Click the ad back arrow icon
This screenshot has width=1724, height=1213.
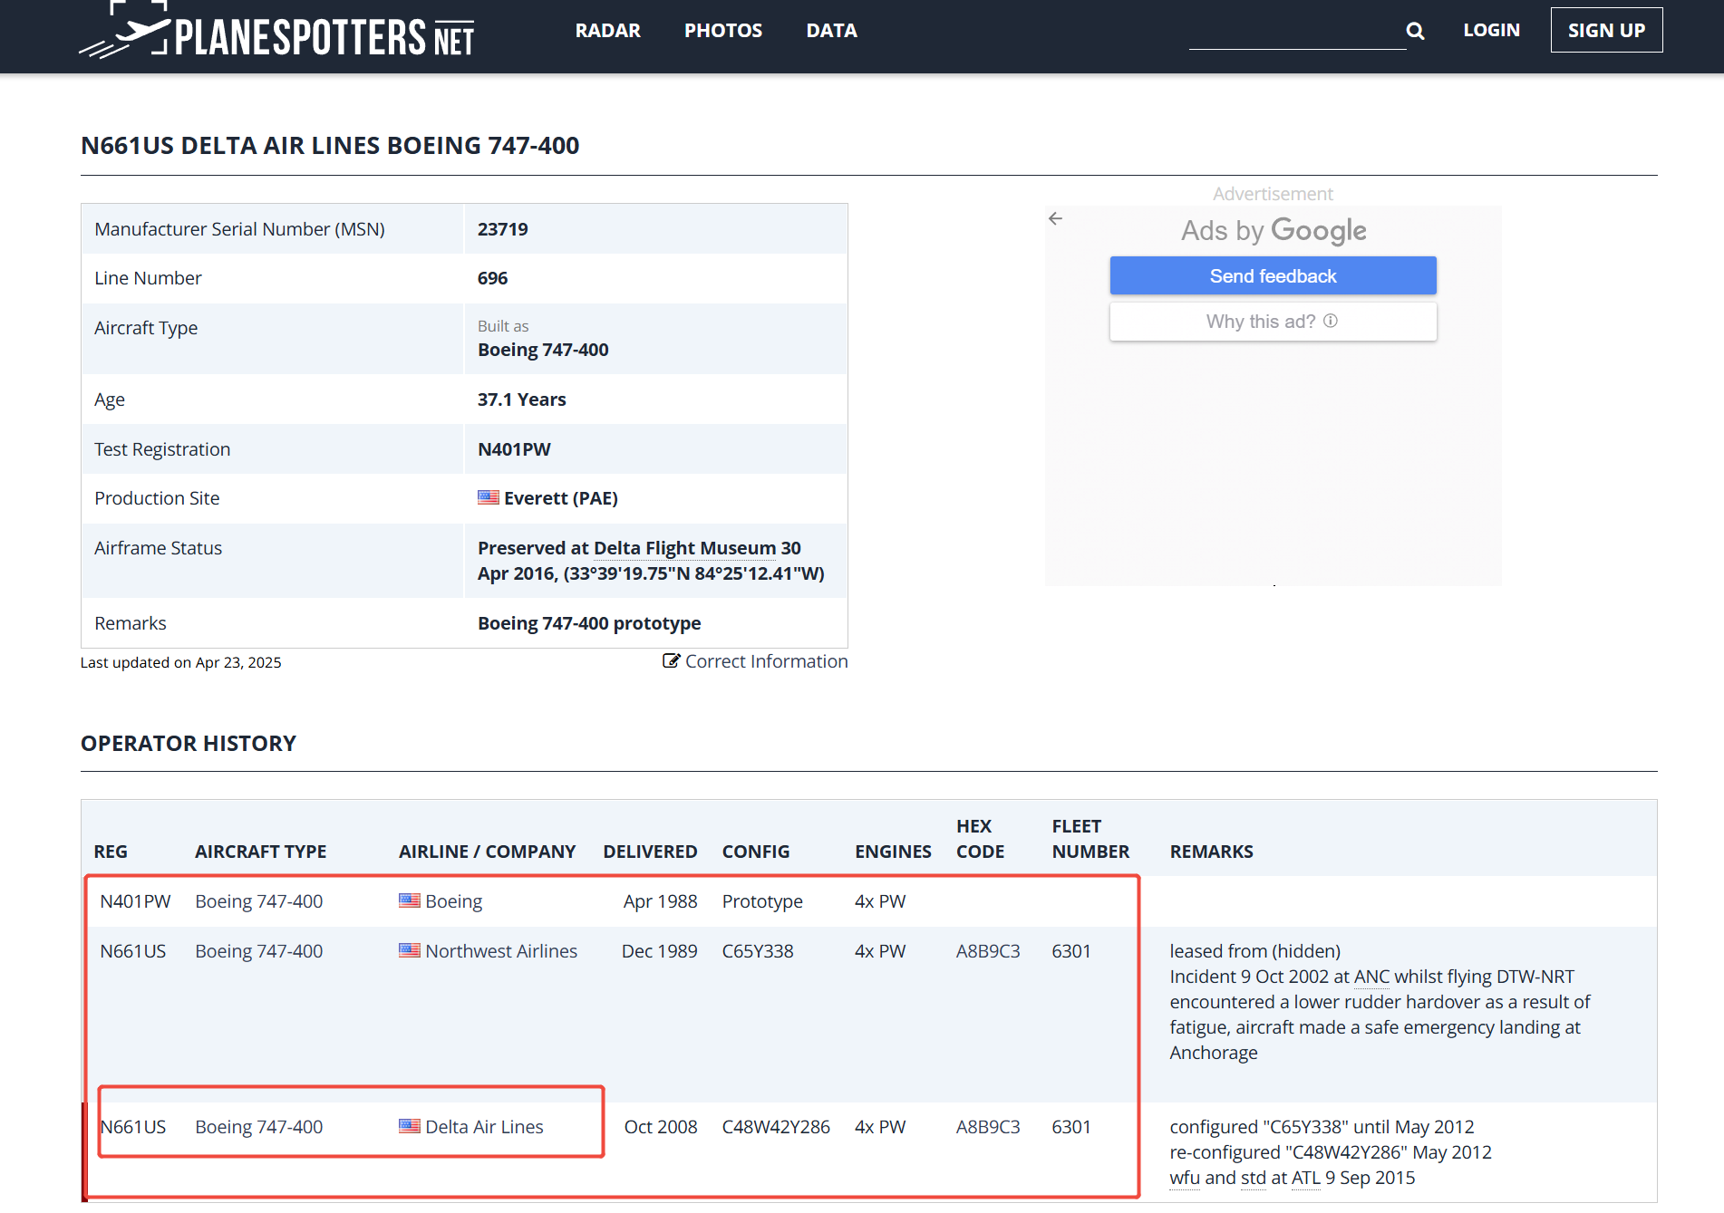1055,218
